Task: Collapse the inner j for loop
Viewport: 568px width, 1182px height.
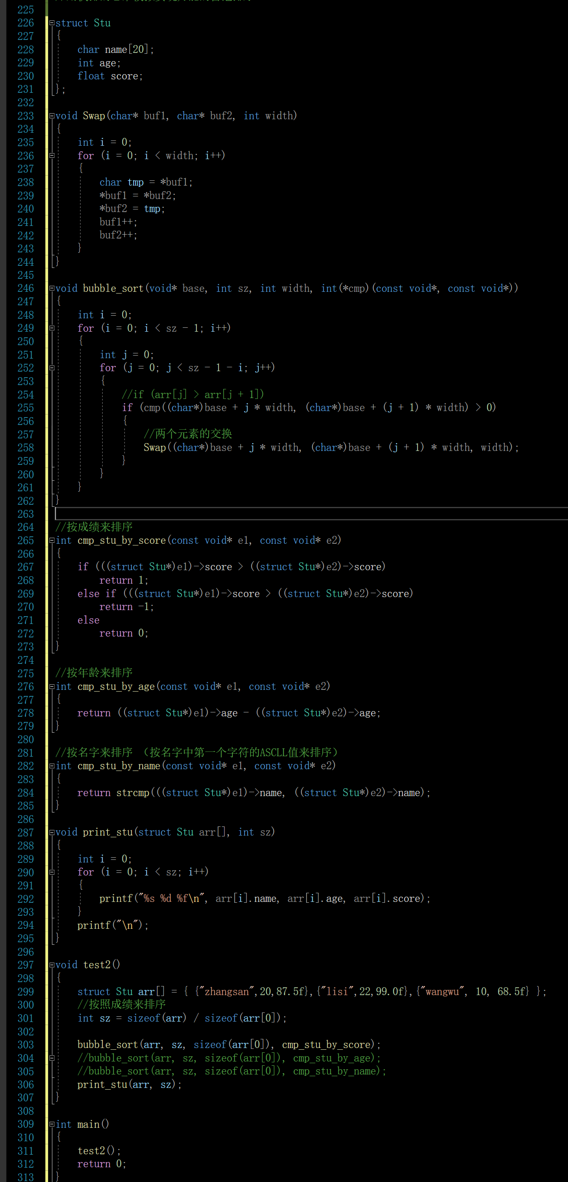Action: point(52,368)
